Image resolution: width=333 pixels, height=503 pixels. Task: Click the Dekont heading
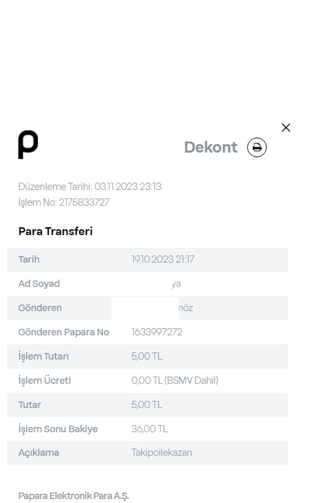tap(210, 147)
